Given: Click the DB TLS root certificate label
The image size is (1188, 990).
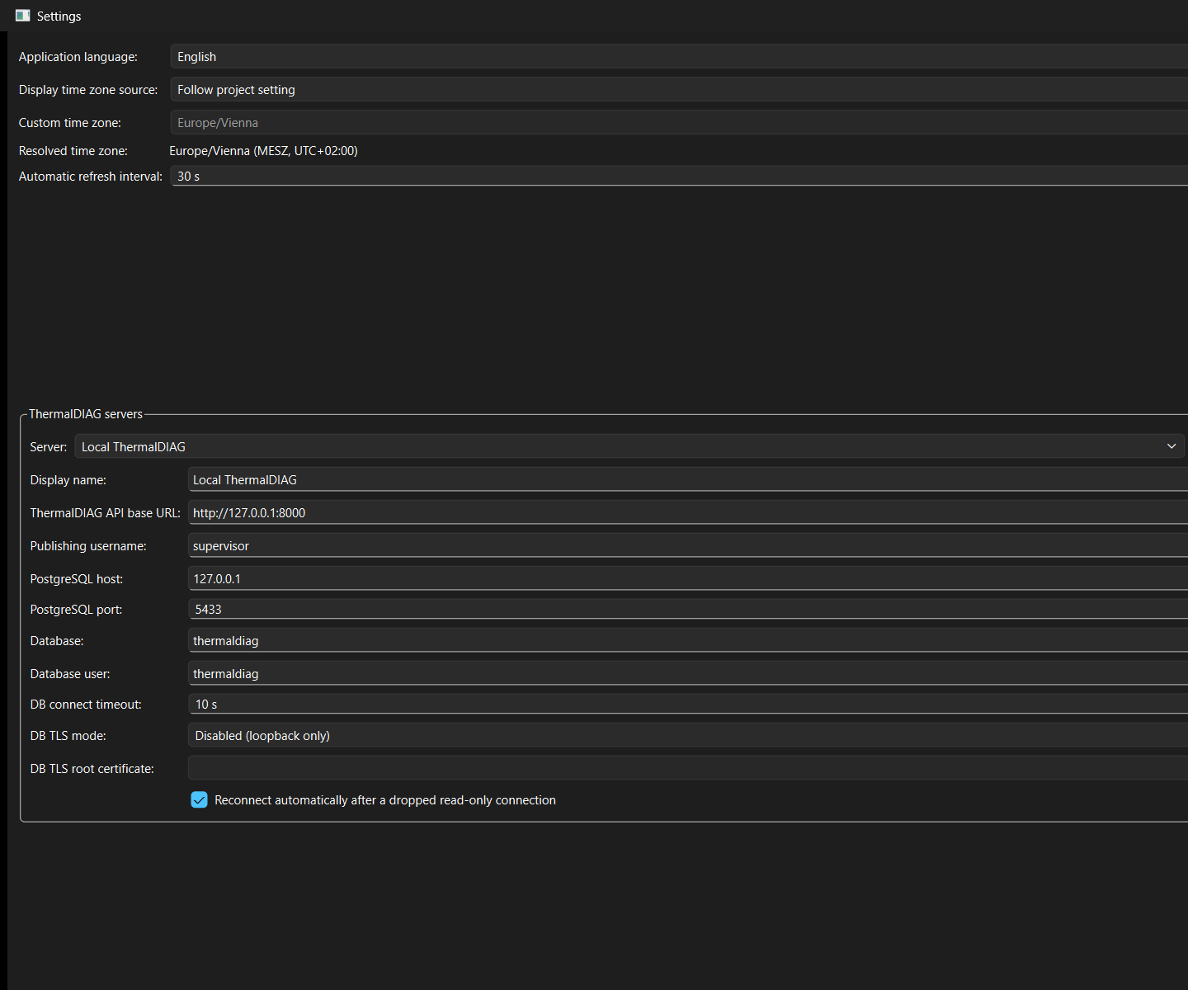Looking at the screenshot, I should (x=92, y=769).
